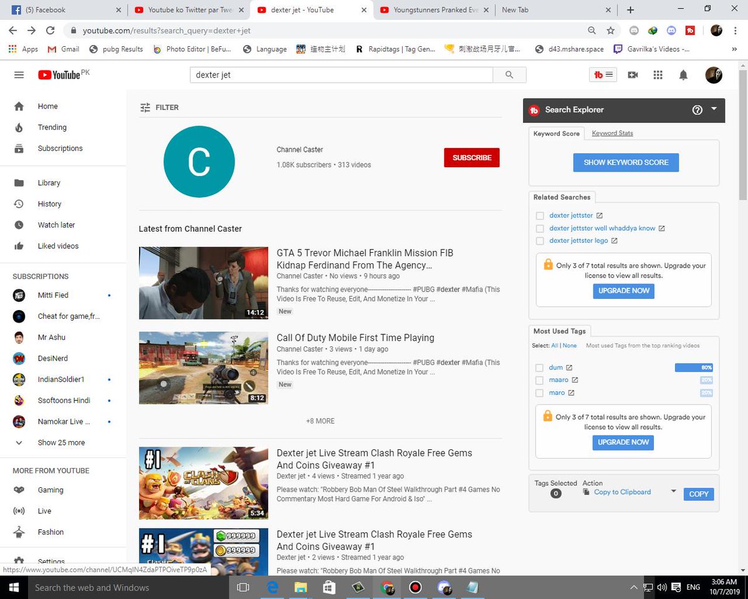Click the Channel Caster avatar circle

coord(199,162)
